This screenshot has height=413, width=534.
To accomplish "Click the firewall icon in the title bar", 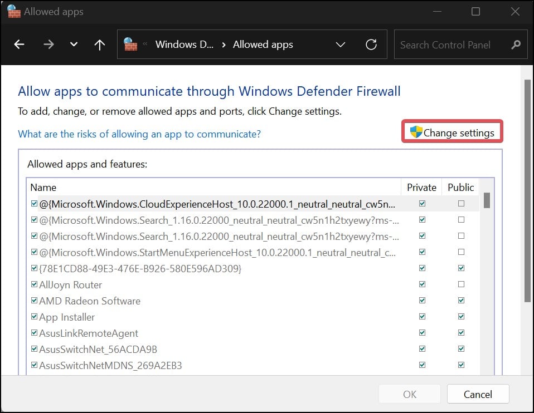I will (13, 11).
